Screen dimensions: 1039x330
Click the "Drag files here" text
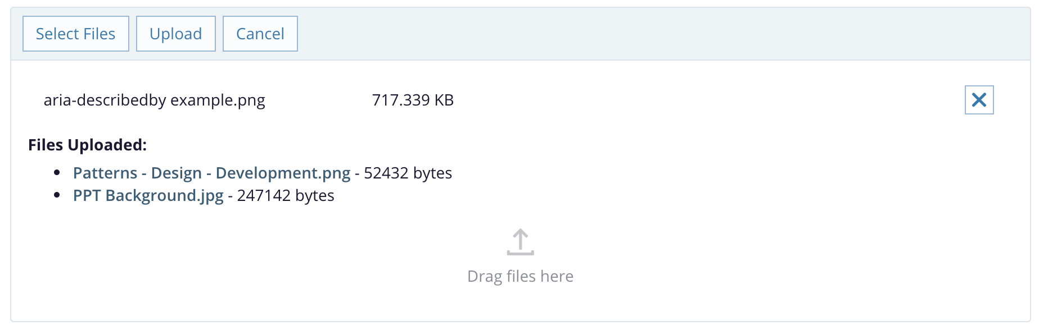[x=520, y=276]
